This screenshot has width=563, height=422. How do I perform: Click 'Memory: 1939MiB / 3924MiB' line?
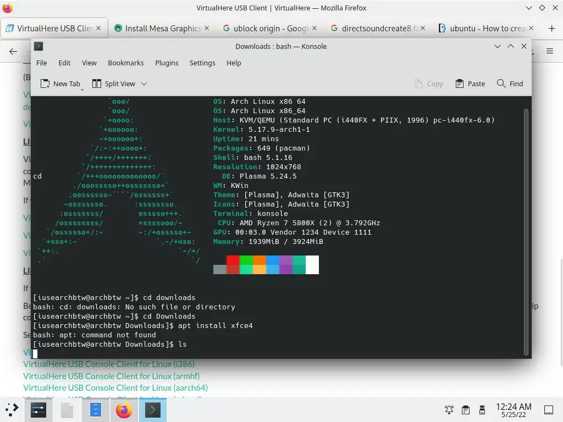268,242
